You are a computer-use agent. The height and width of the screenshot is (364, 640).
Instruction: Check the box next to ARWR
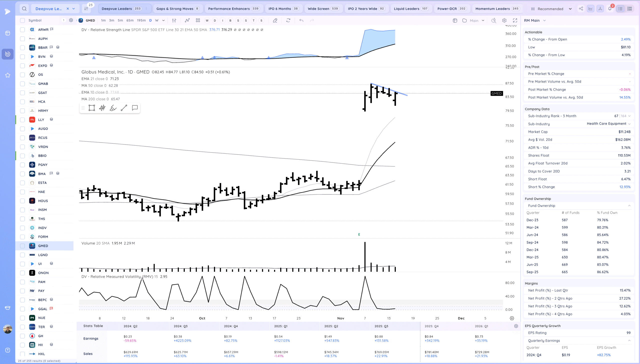point(22,29)
